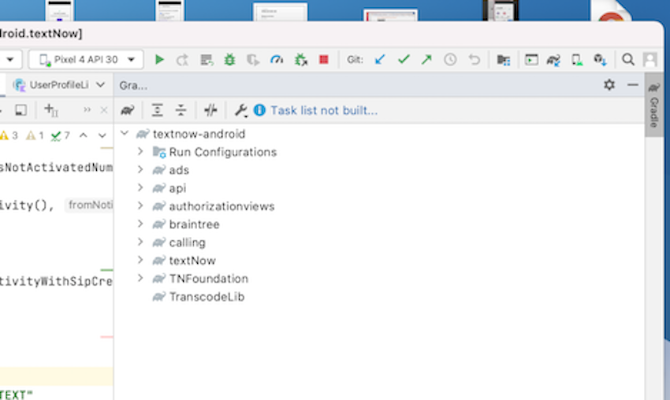The width and height of the screenshot is (670, 400).
Task: Show Git history clock icon
Action: (450, 59)
